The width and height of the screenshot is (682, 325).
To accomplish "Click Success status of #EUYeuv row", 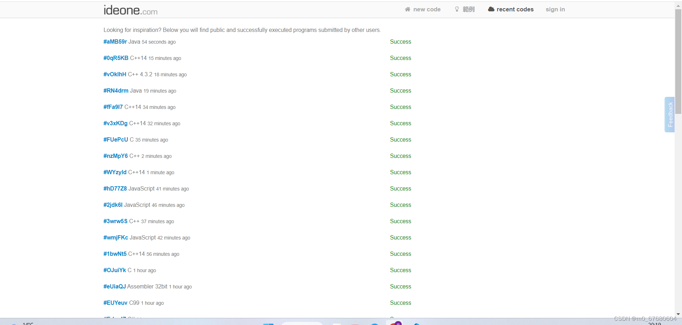I will [400, 303].
